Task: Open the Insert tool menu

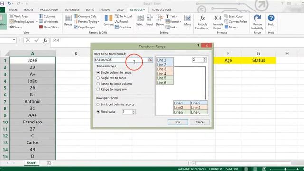Action: (150, 22)
